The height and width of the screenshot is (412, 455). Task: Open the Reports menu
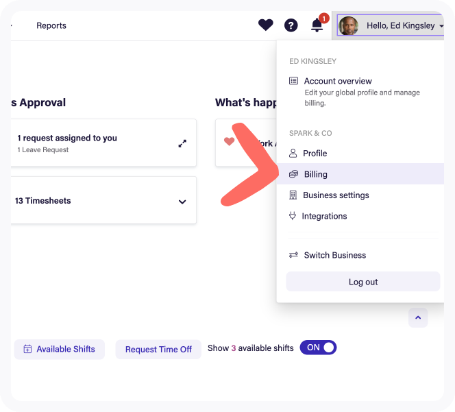51,25
